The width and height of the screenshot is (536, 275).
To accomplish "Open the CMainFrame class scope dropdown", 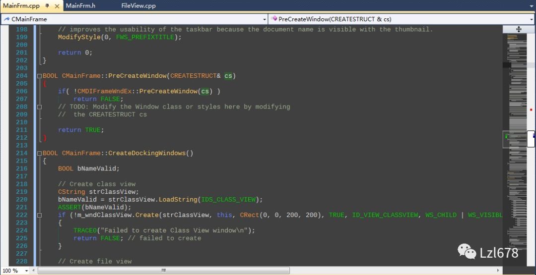I will (x=134, y=19).
